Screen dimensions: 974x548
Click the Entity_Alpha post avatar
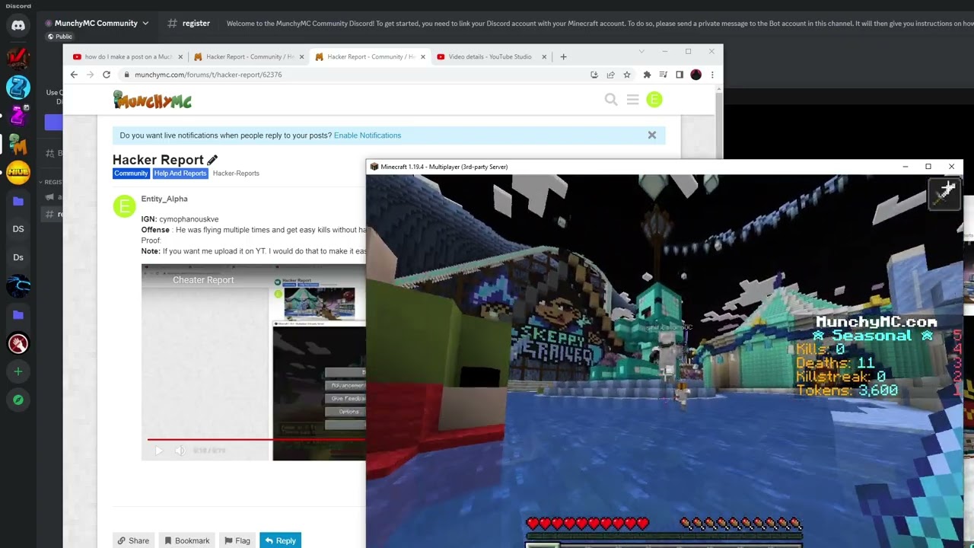[124, 206]
